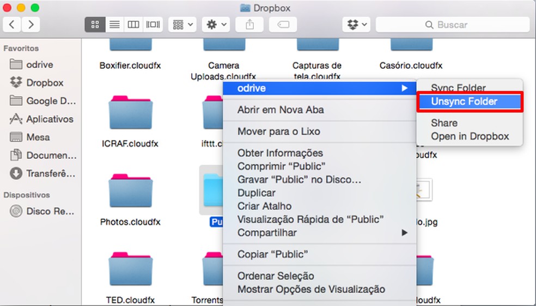Click the ICRAF.cloudfx file name
The image size is (536, 306).
click(x=130, y=143)
